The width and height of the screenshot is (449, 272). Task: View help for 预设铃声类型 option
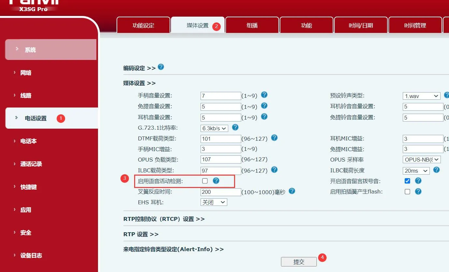click(446, 95)
